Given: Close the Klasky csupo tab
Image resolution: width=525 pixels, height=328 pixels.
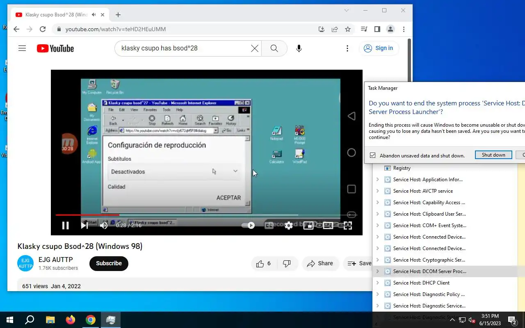Looking at the screenshot, I should (x=103, y=15).
